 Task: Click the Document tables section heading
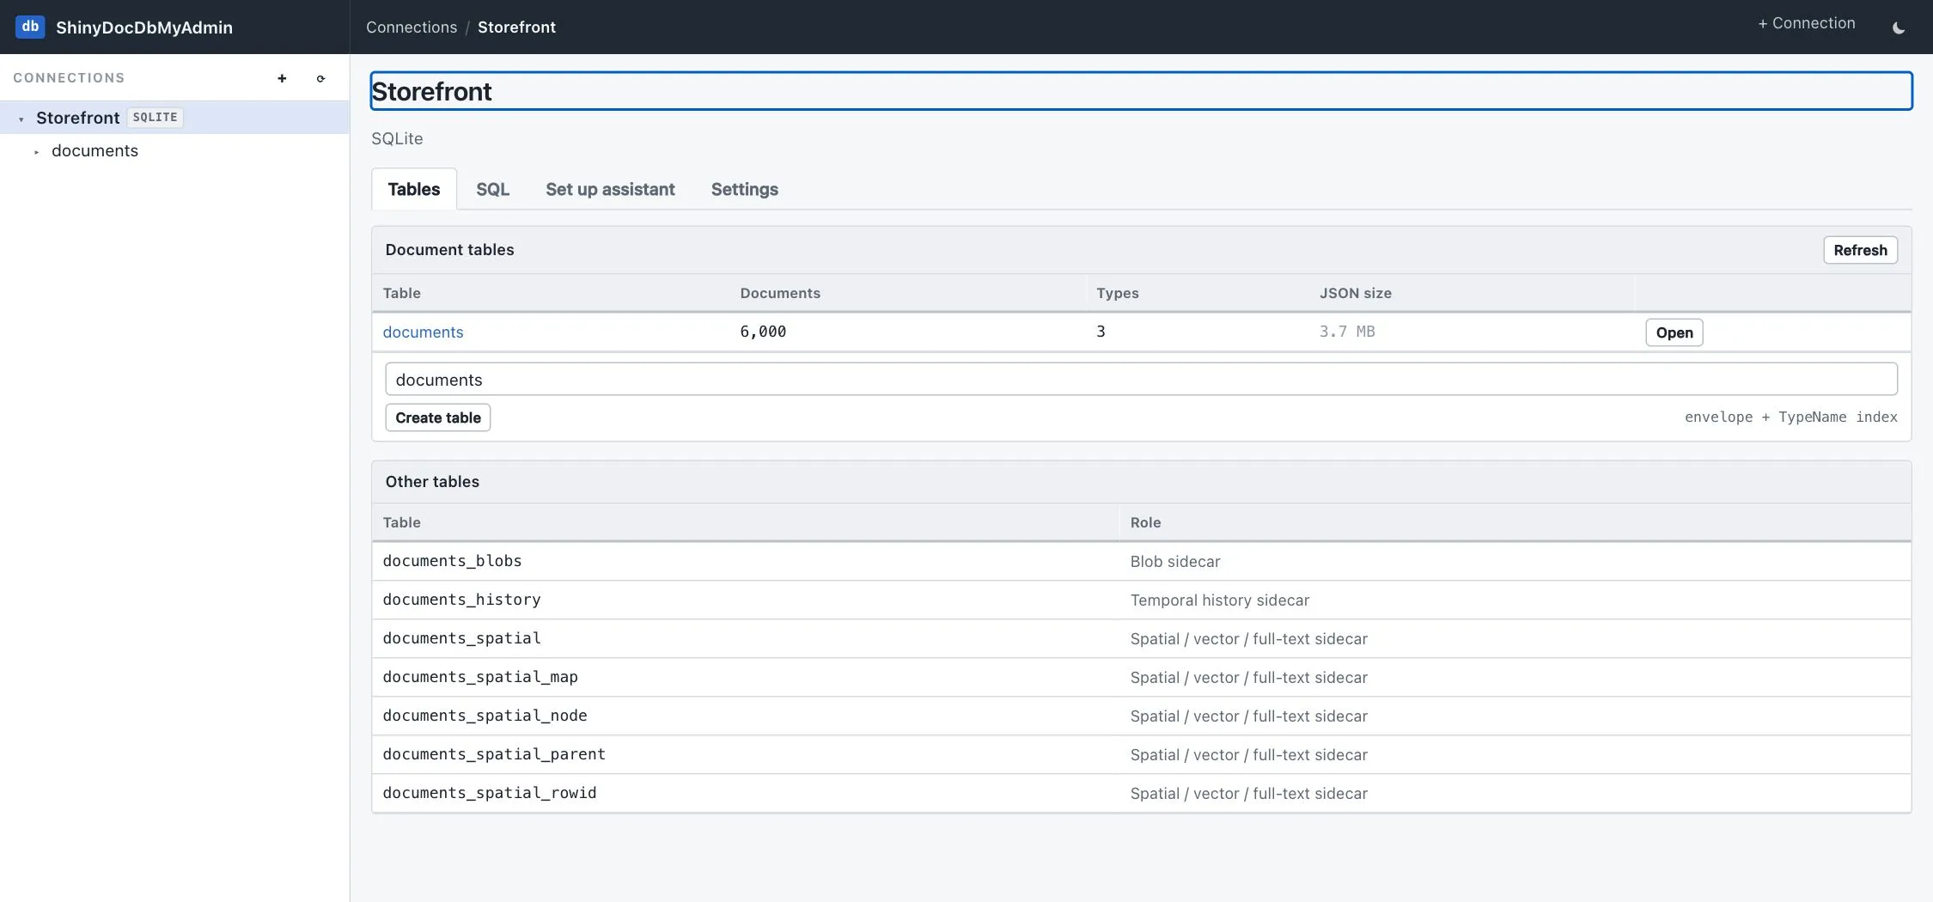pyautogui.click(x=449, y=249)
